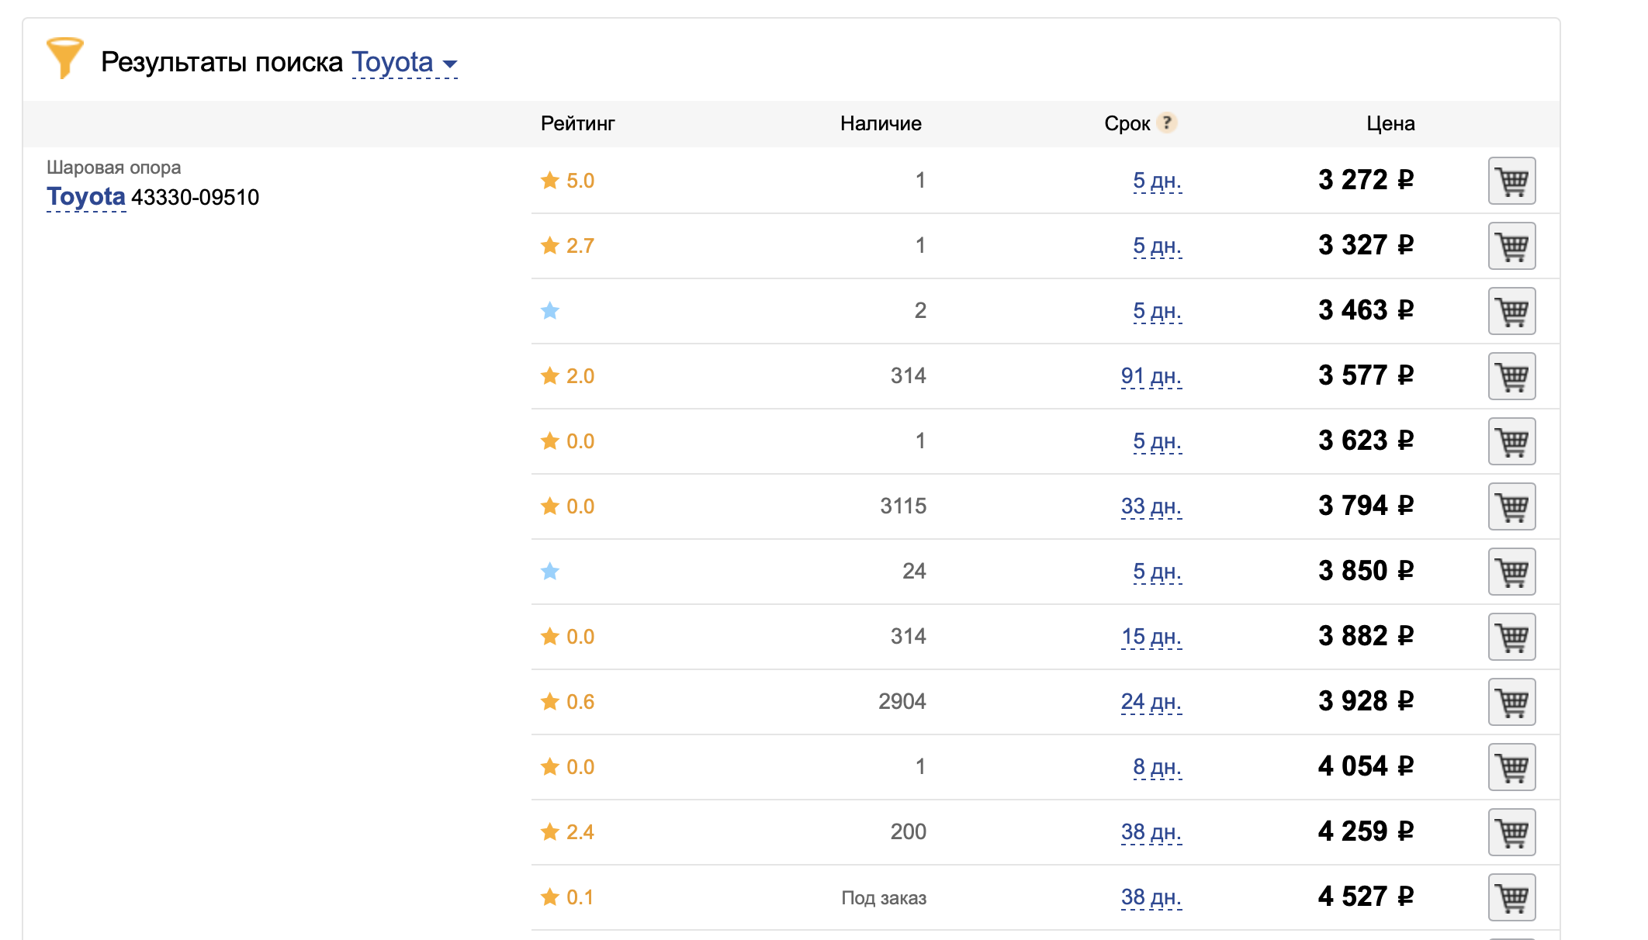Click the 0.1 rating star

tap(550, 897)
